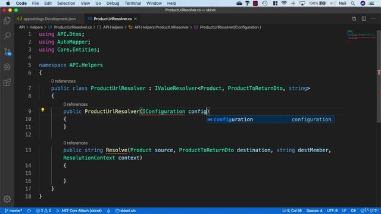Switch to appsettings.Development.json tab
This screenshot has width=381, height=214.
(x=46, y=18)
